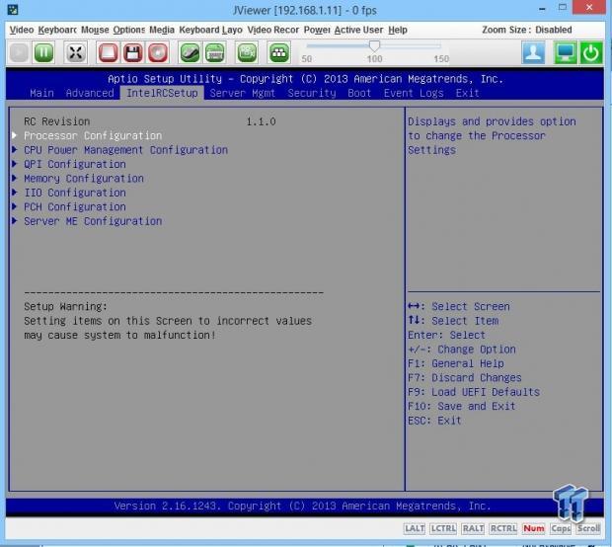Click arrow beside PCH Configuration
This screenshot has width=612, height=547.
click(15, 206)
